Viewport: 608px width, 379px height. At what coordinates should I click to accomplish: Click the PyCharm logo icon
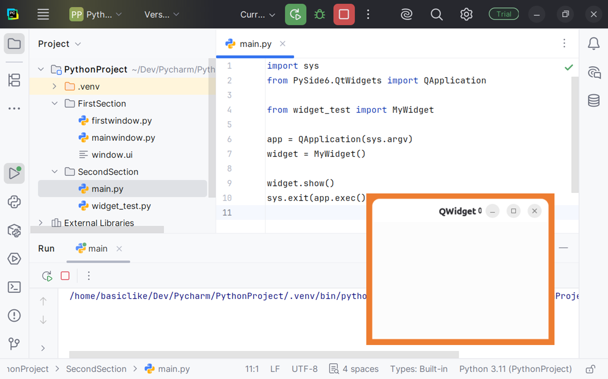pos(13,15)
